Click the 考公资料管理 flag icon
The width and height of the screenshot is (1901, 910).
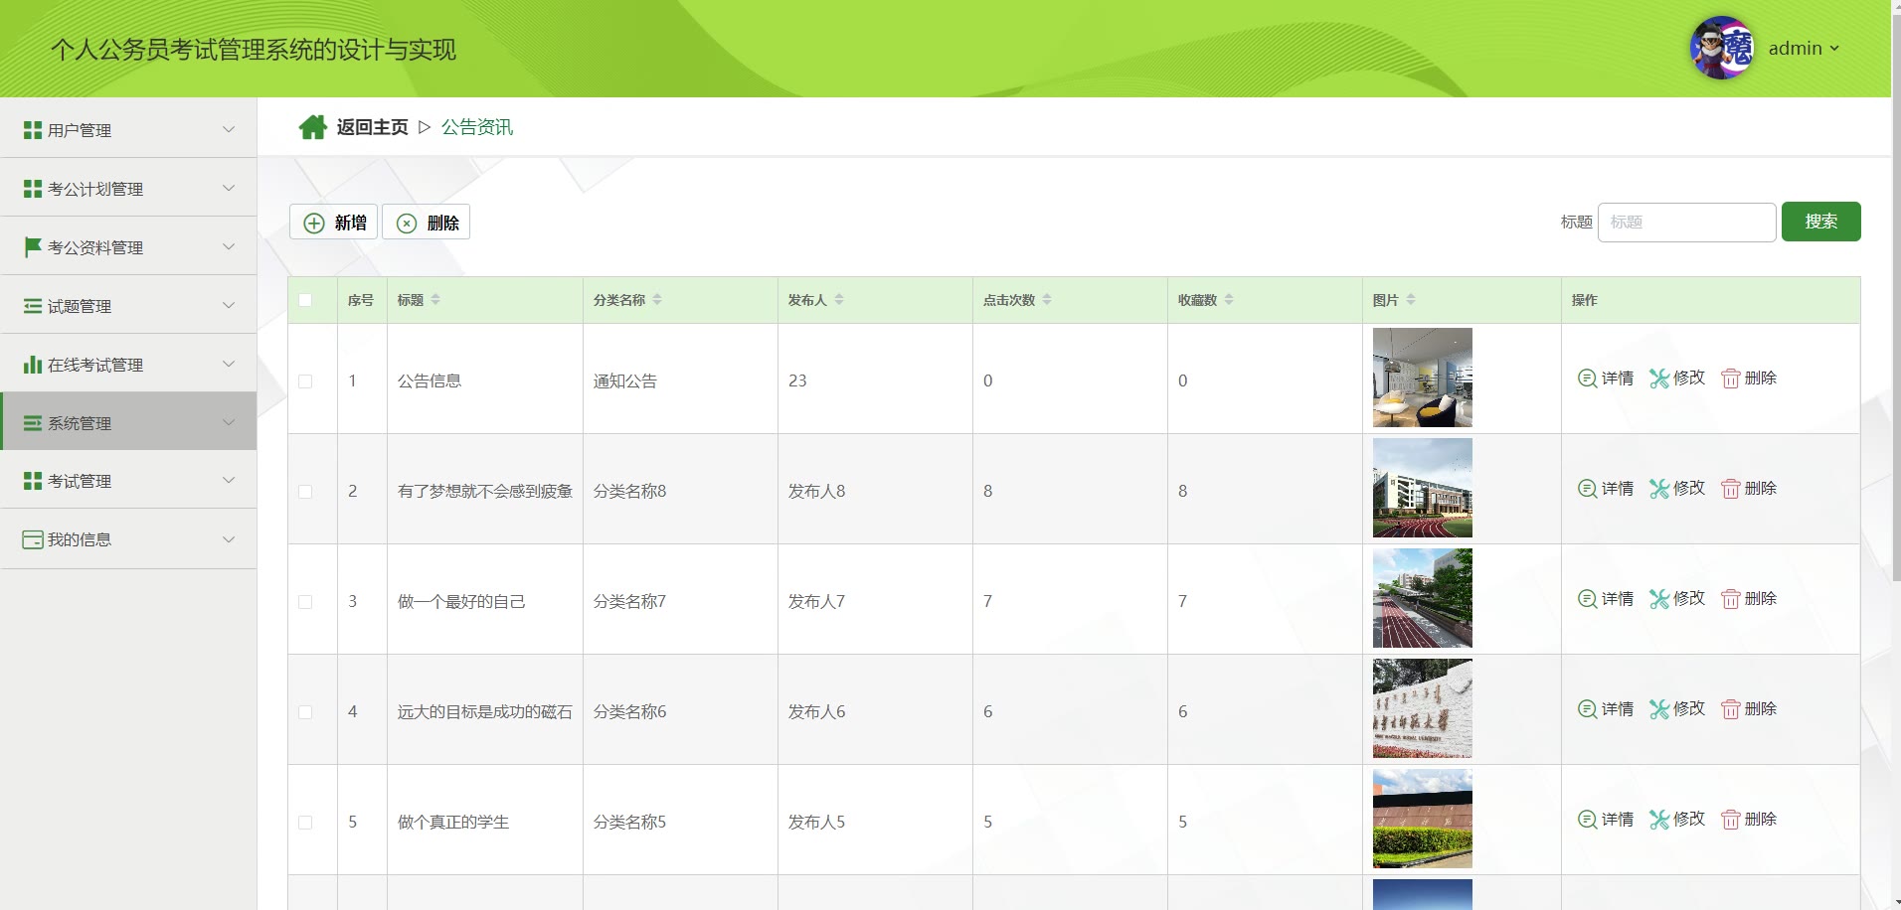point(33,246)
